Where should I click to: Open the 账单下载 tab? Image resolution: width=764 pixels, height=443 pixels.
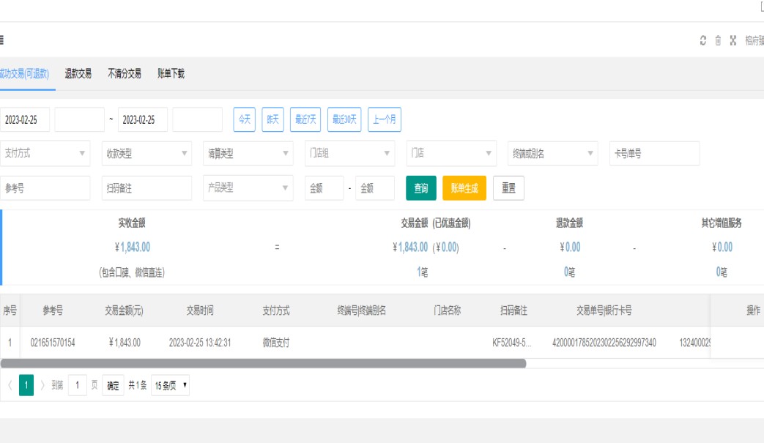coord(171,73)
